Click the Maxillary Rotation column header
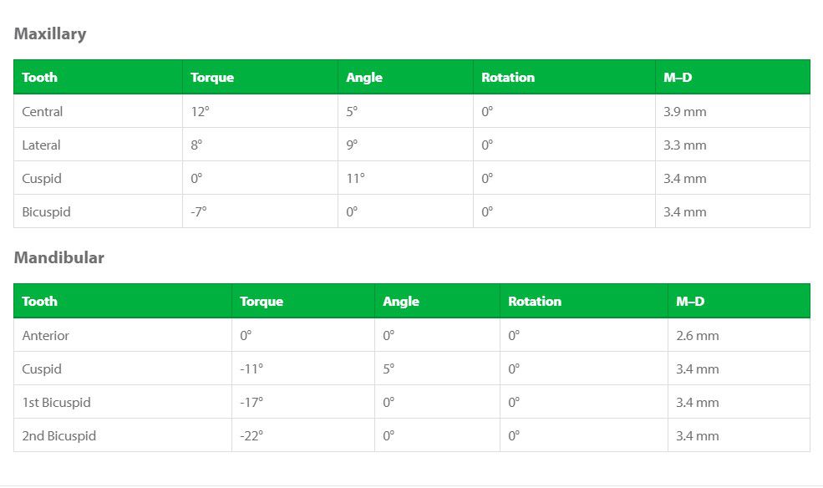The image size is (823, 488). click(508, 77)
